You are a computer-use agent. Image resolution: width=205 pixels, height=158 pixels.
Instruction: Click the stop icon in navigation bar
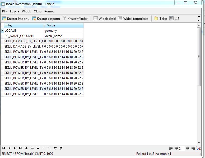[x=61, y=148]
